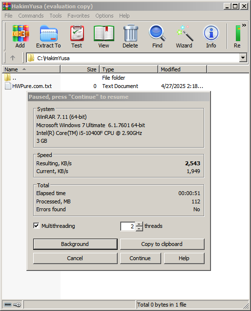Click the "1,949" current speed value
The width and height of the screenshot is (251, 311).
click(193, 171)
